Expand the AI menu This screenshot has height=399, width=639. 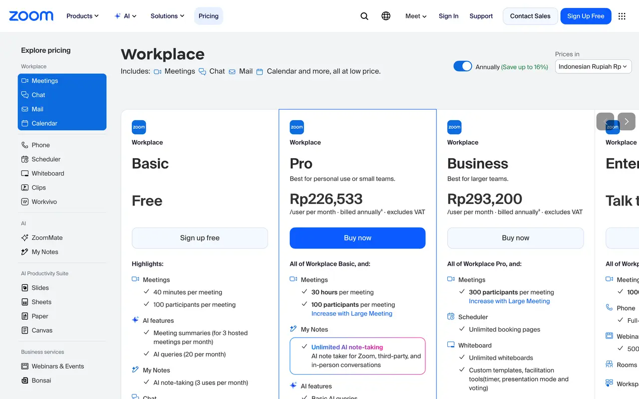point(125,16)
